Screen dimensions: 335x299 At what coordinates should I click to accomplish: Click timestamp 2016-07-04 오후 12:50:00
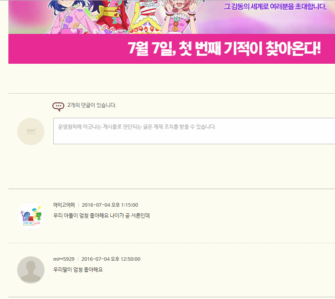(x=111, y=259)
